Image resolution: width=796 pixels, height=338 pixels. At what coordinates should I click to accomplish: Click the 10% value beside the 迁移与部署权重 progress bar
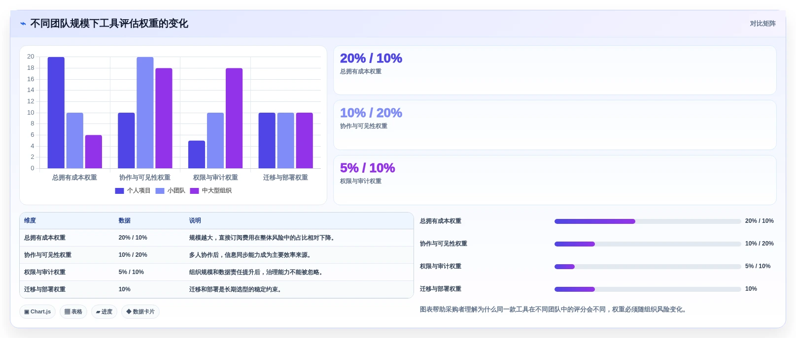point(751,289)
